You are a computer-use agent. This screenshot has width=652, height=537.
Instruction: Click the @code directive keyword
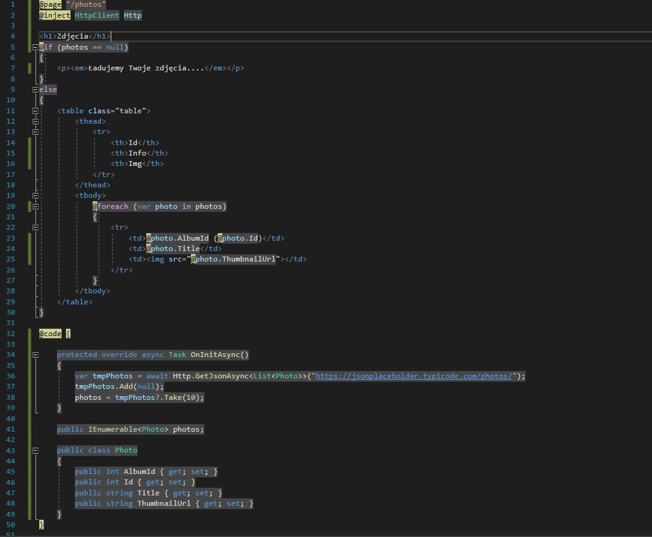pyautogui.click(x=50, y=334)
